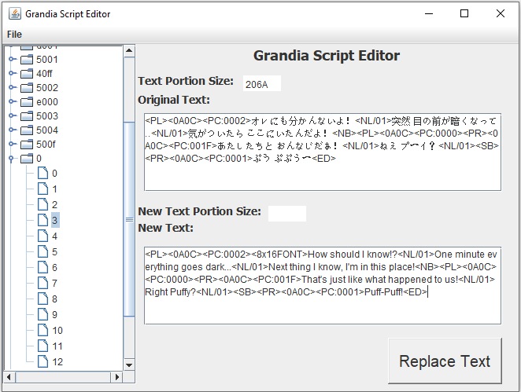This screenshot has height=392, width=521.
Task: Expand the 5004 folder node
Action: coord(12,130)
